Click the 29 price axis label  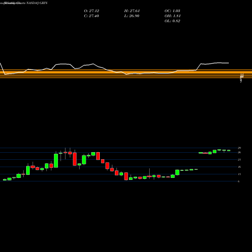coord(239,148)
